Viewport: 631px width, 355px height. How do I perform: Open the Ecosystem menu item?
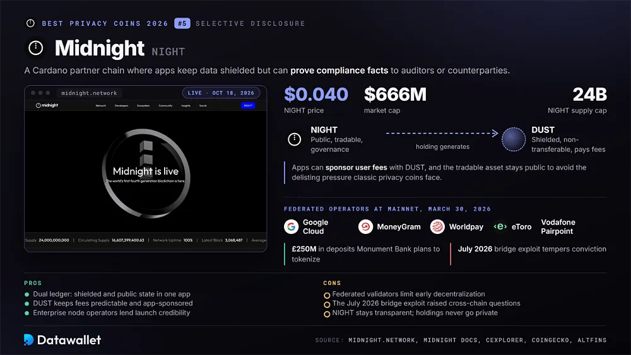143,106
